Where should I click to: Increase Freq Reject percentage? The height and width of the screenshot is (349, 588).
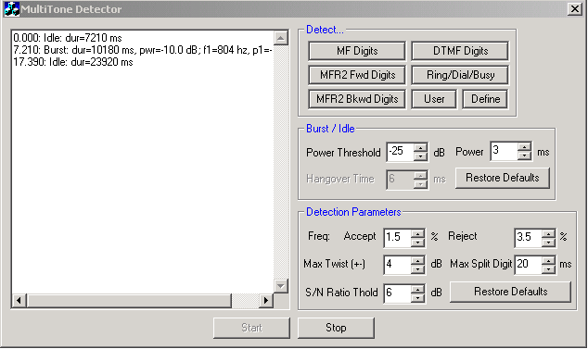[x=549, y=233]
